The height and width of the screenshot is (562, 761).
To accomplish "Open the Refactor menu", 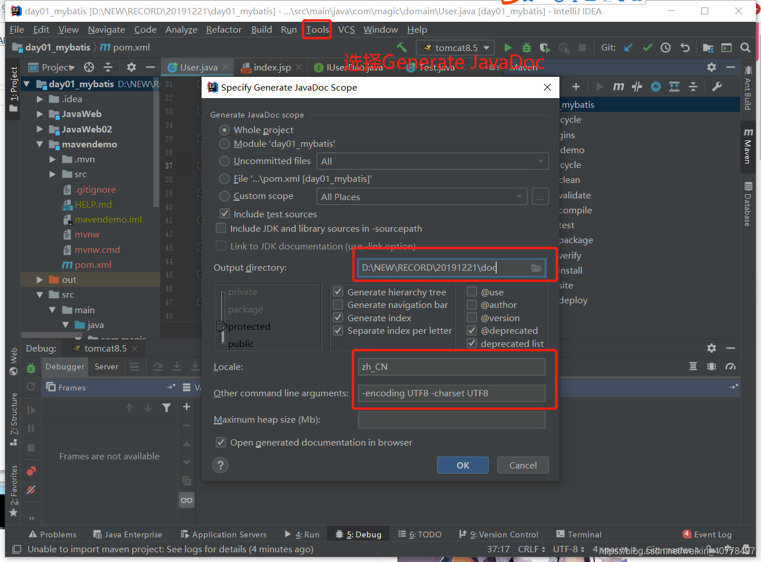I will (x=224, y=30).
